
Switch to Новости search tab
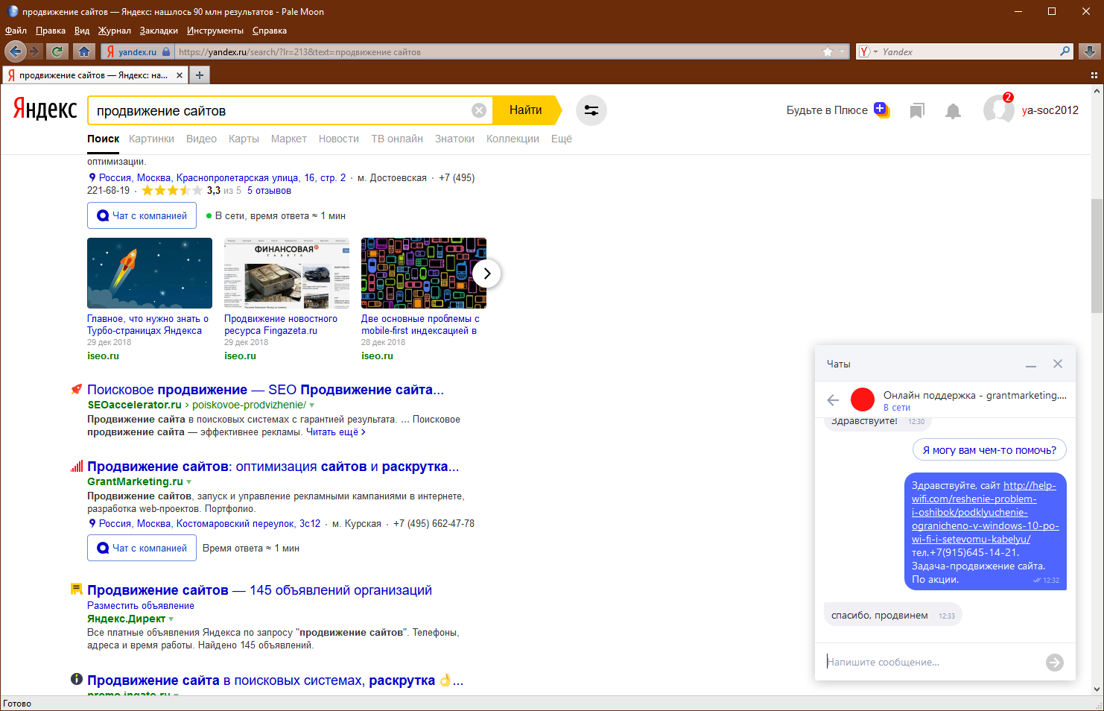point(339,139)
